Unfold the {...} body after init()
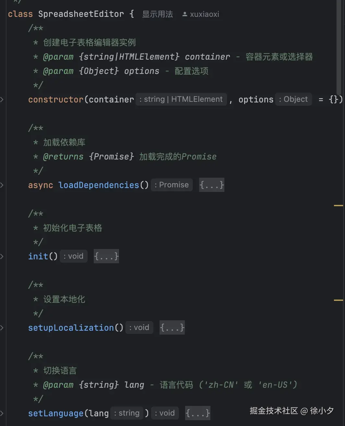This screenshot has height=426, width=345. click(x=106, y=256)
